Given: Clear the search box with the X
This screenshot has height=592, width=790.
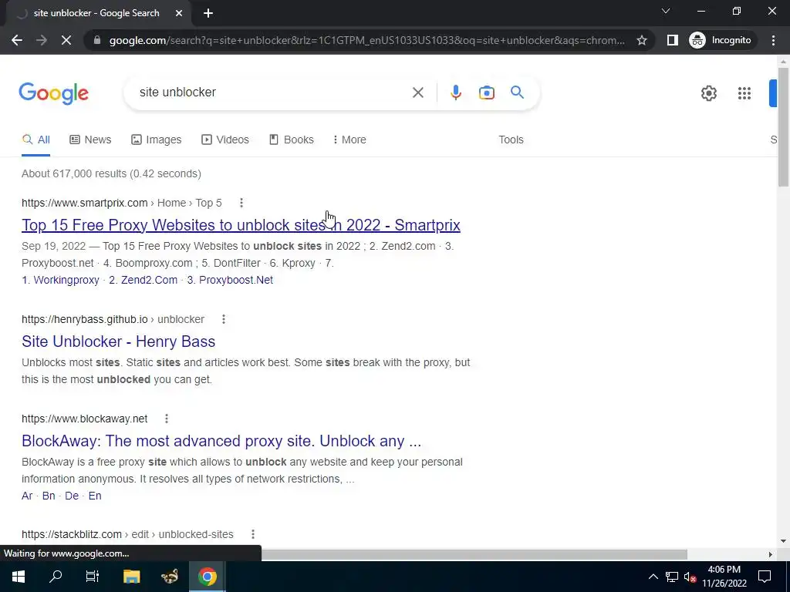Looking at the screenshot, I should click(x=417, y=92).
